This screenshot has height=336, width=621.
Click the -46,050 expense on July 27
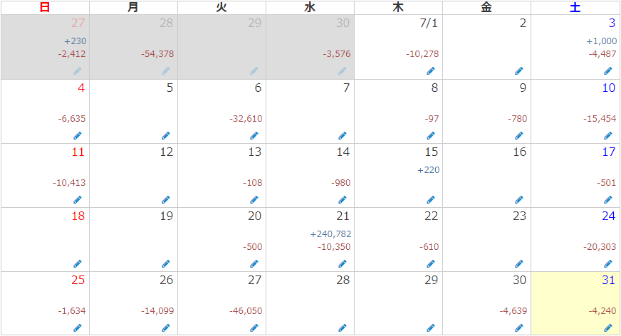point(246,311)
